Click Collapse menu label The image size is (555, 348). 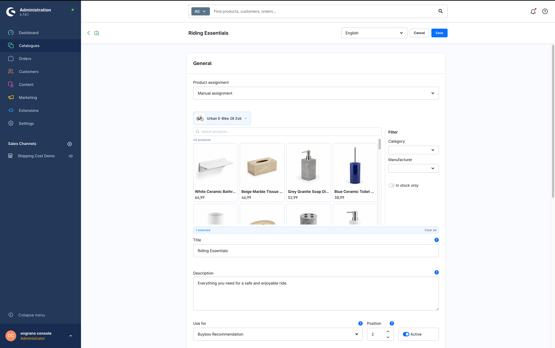32,315
